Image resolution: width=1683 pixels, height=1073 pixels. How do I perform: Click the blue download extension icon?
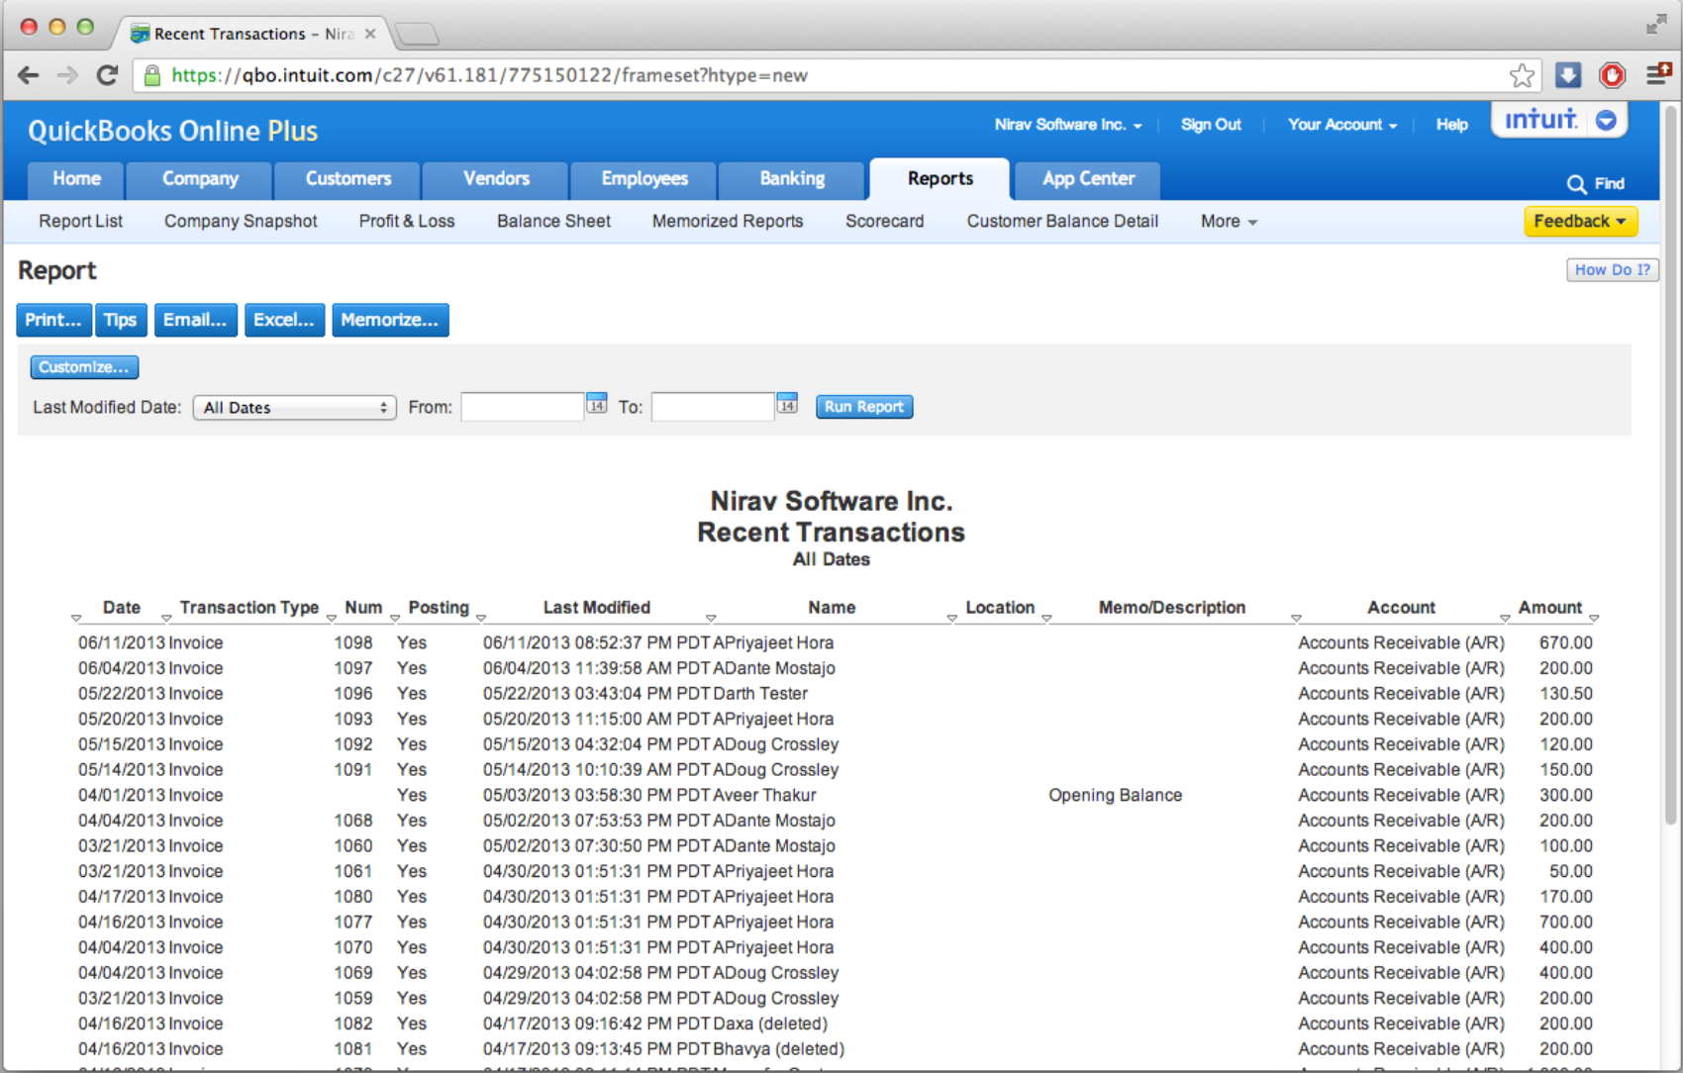[1568, 75]
